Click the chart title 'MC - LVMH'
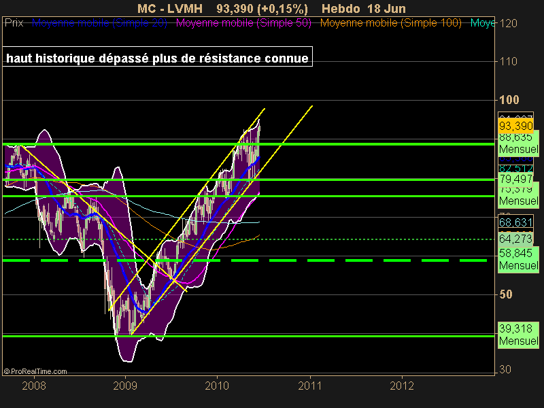 (170, 9)
